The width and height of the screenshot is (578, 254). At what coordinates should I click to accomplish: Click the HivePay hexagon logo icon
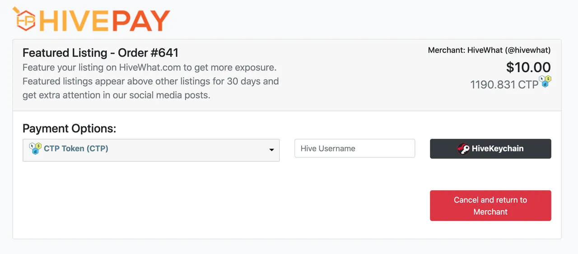pos(23,19)
